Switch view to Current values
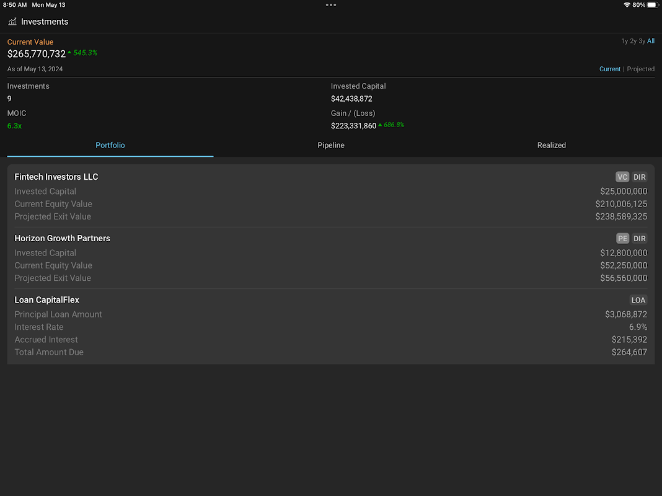Image resolution: width=662 pixels, height=496 pixels. pyautogui.click(x=610, y=69)
